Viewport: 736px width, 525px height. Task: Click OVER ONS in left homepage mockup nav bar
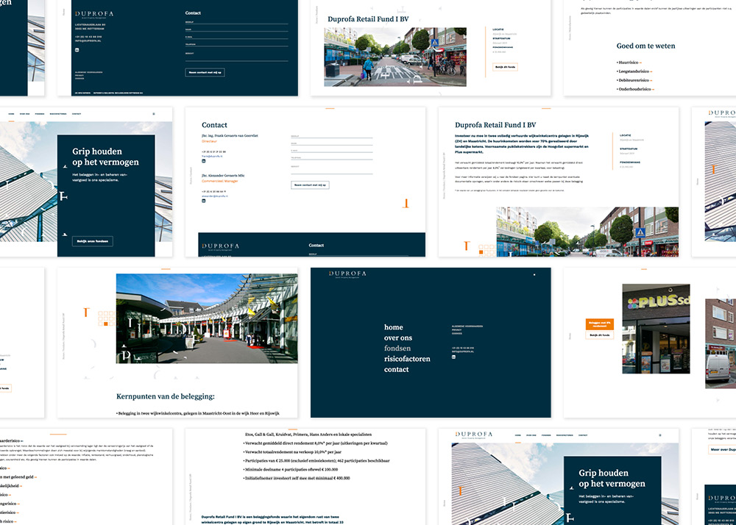(x=26, y=114)
